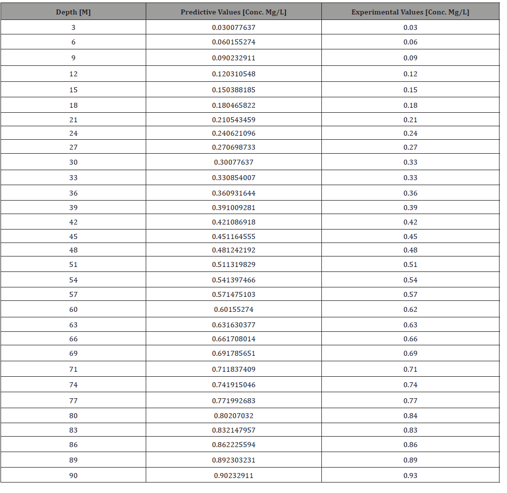507x493 pixels.
Task: Click depth cell 42
Action: click(73, 222)
